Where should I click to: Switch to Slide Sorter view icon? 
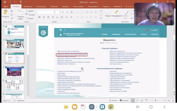pyautogui.click(x=137, y=100)
